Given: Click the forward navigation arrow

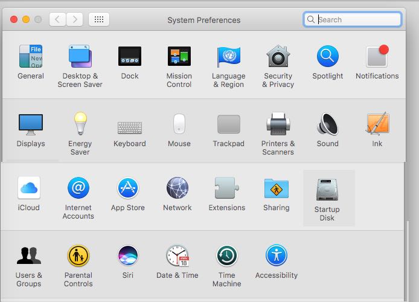Looking at the screenshot, I should (x=74, y=19).
